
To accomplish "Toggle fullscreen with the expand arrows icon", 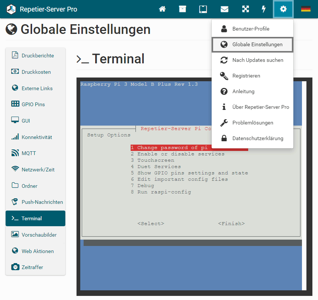I will (246, 9).
